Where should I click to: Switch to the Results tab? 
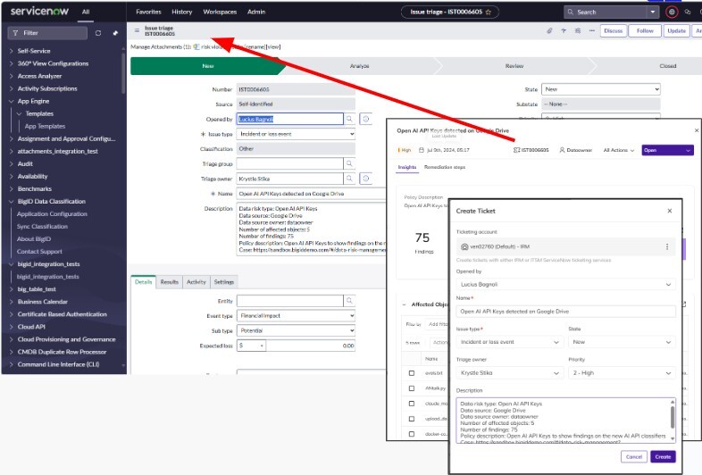coord(169,282)
